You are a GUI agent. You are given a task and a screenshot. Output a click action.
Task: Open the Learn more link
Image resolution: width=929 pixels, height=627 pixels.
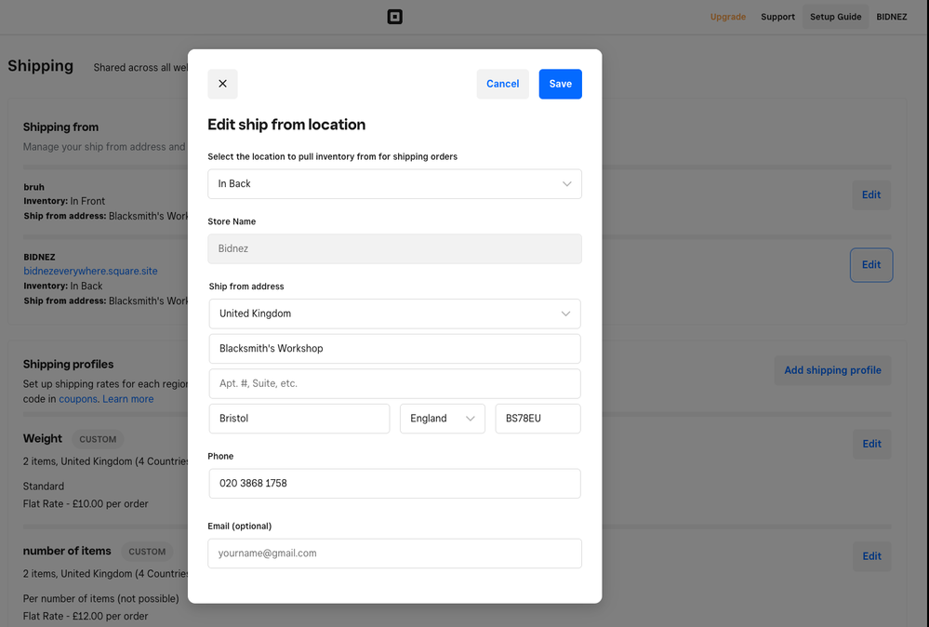pyautogui.click(x=127, y=398)
